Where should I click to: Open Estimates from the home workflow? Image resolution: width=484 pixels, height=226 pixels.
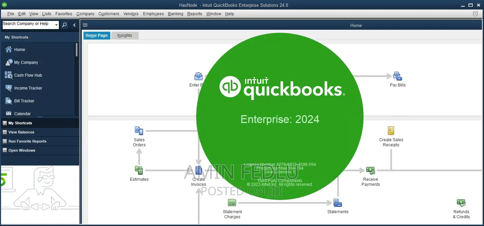coord(139,171)
